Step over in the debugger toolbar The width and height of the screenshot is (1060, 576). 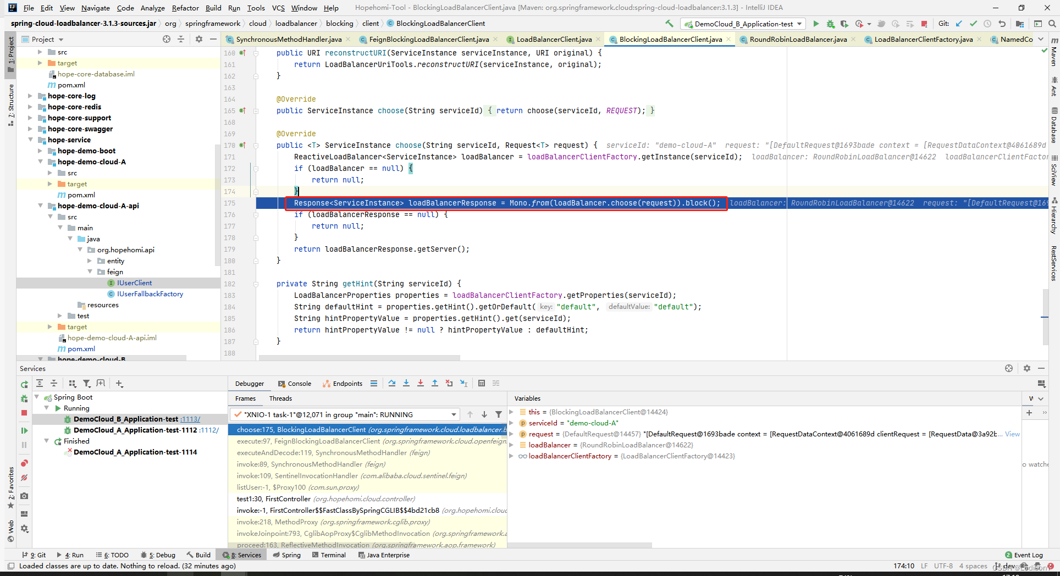[391, 383]
